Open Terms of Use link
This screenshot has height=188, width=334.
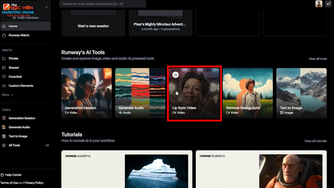pyautogui.click(x=9, y=183)
